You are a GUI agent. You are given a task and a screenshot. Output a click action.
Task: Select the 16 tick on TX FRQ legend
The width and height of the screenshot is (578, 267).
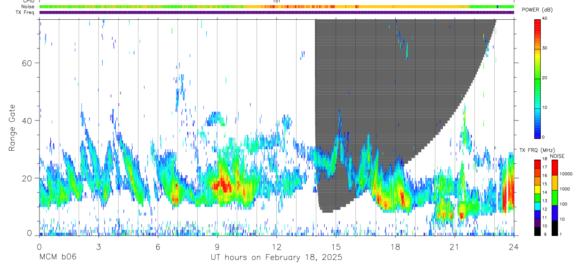(545, 176)
